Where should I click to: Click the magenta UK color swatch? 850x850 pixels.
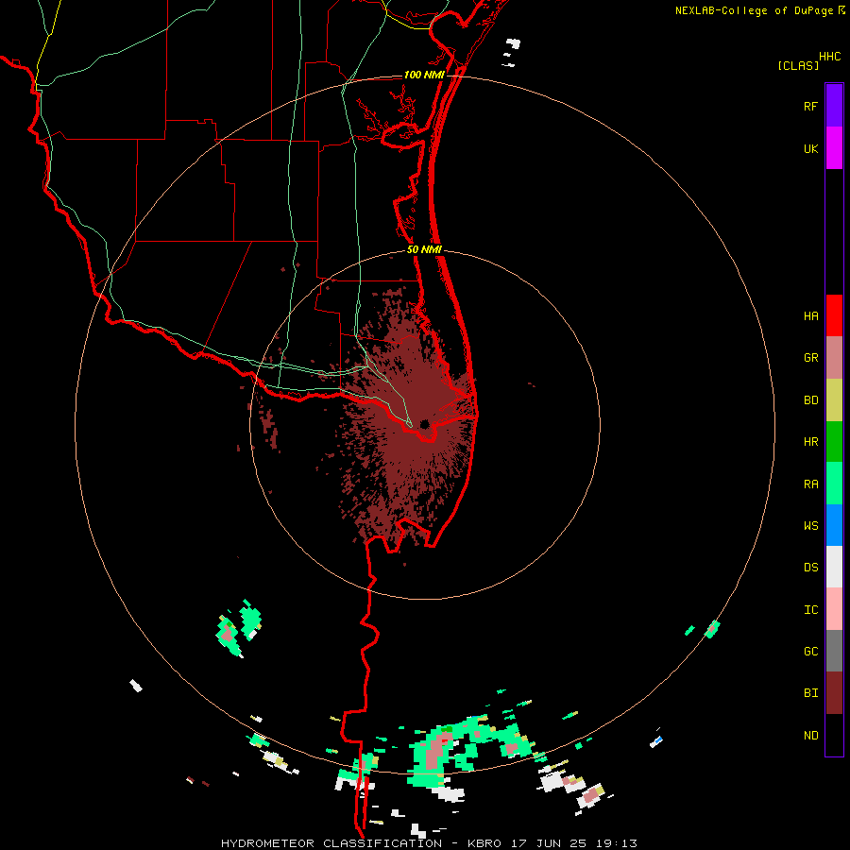[x=834, y=147]
